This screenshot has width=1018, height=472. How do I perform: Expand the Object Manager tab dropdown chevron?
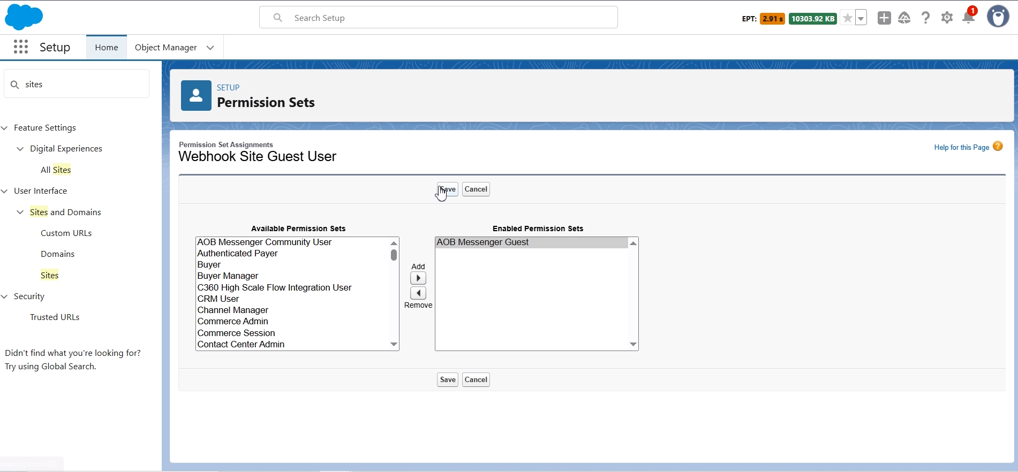(210, 48)
